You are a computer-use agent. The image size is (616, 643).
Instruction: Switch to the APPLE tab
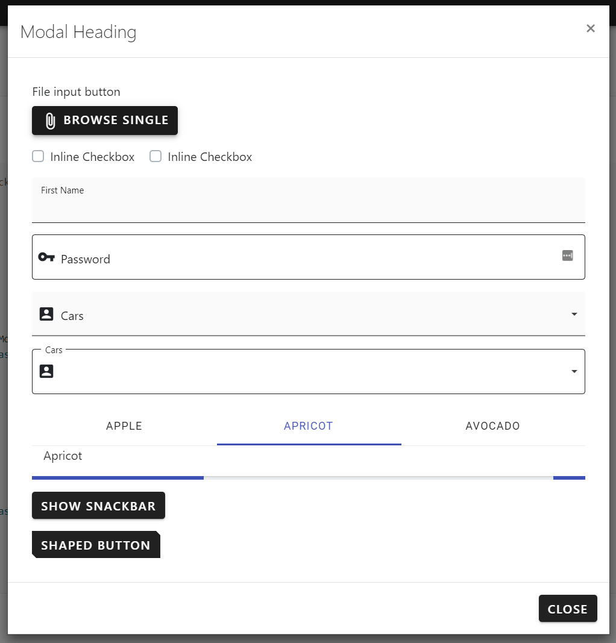tap(124, 426)
